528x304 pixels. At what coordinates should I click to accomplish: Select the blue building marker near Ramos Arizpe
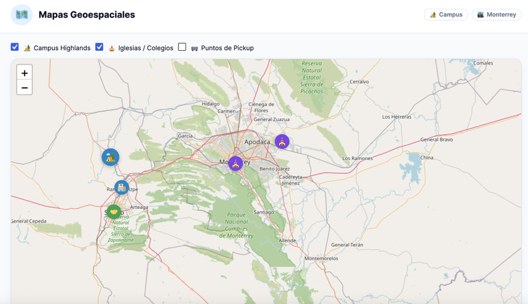point(121,188)
